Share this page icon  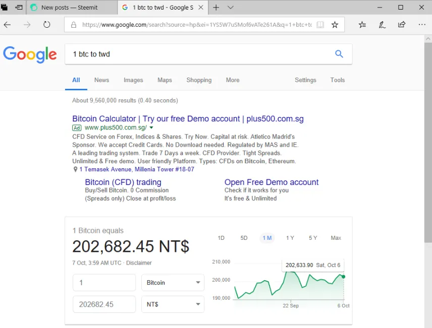402,25
